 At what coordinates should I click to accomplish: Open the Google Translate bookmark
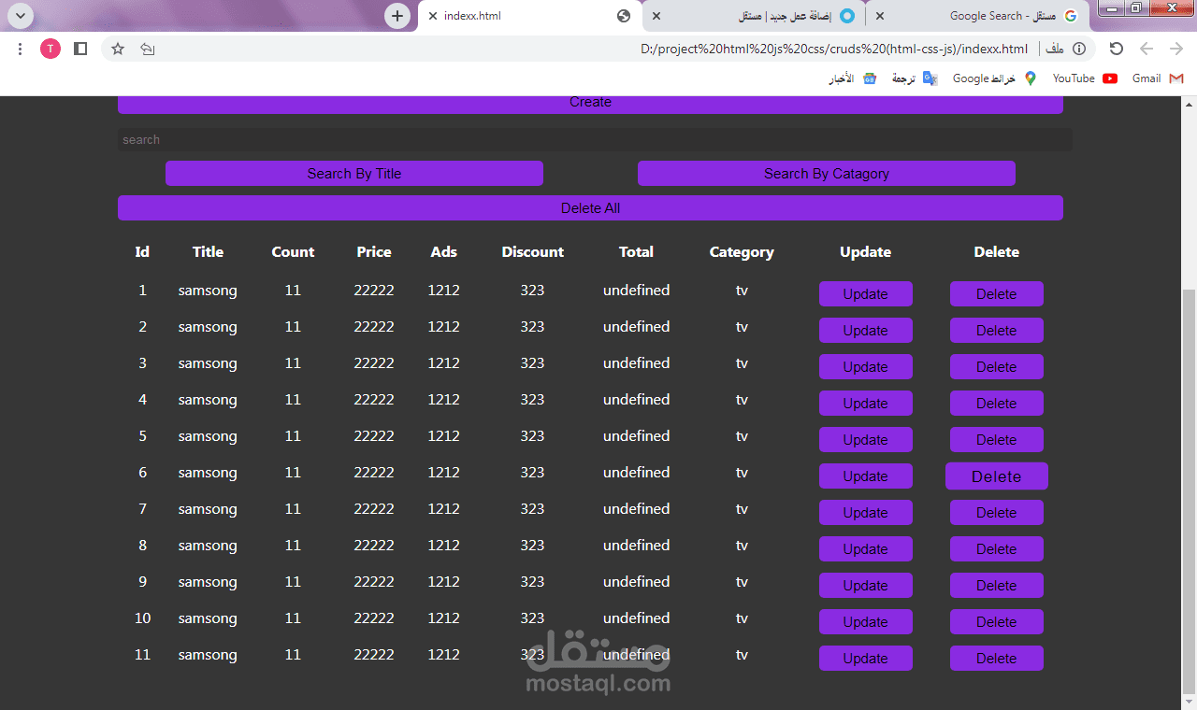914,78
